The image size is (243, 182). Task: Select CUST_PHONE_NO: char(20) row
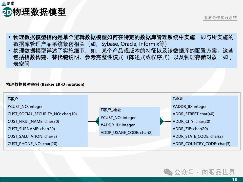[32, 144]
